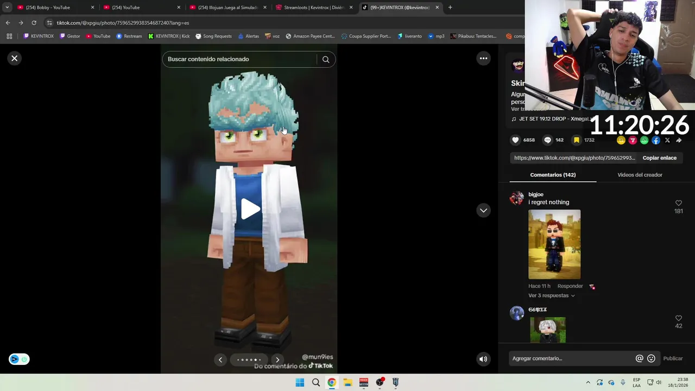695x391 pixels.
Task: Toggle the floating player pill at bottom-left
Action: tap(19, 359)
